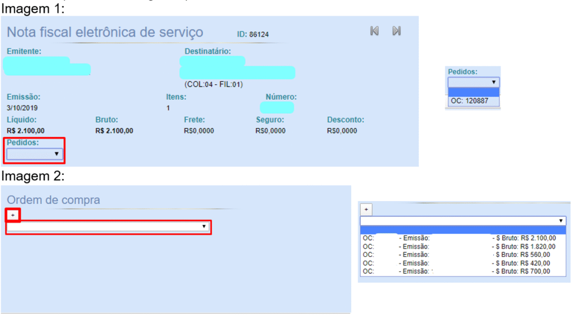Screen dimensions: 572x315
Task: Expand the red-outlined Ordem de compra dropdown
Action: coord(108,227)
